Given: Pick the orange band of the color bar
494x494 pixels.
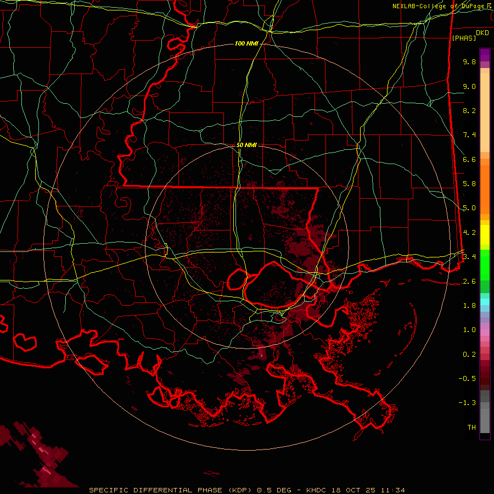Looking at the screenshot, I should (x=485, y=189).
